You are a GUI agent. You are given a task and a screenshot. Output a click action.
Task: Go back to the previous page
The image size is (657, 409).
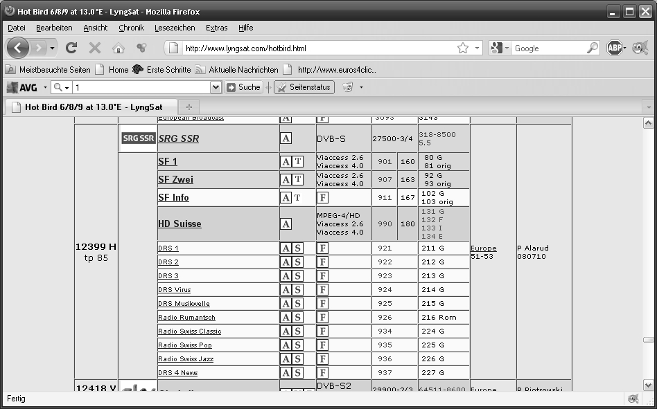[x=17, y=48]
